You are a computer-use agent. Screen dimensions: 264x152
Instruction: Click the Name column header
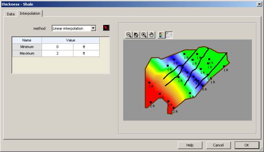click(x=27, y=40)
